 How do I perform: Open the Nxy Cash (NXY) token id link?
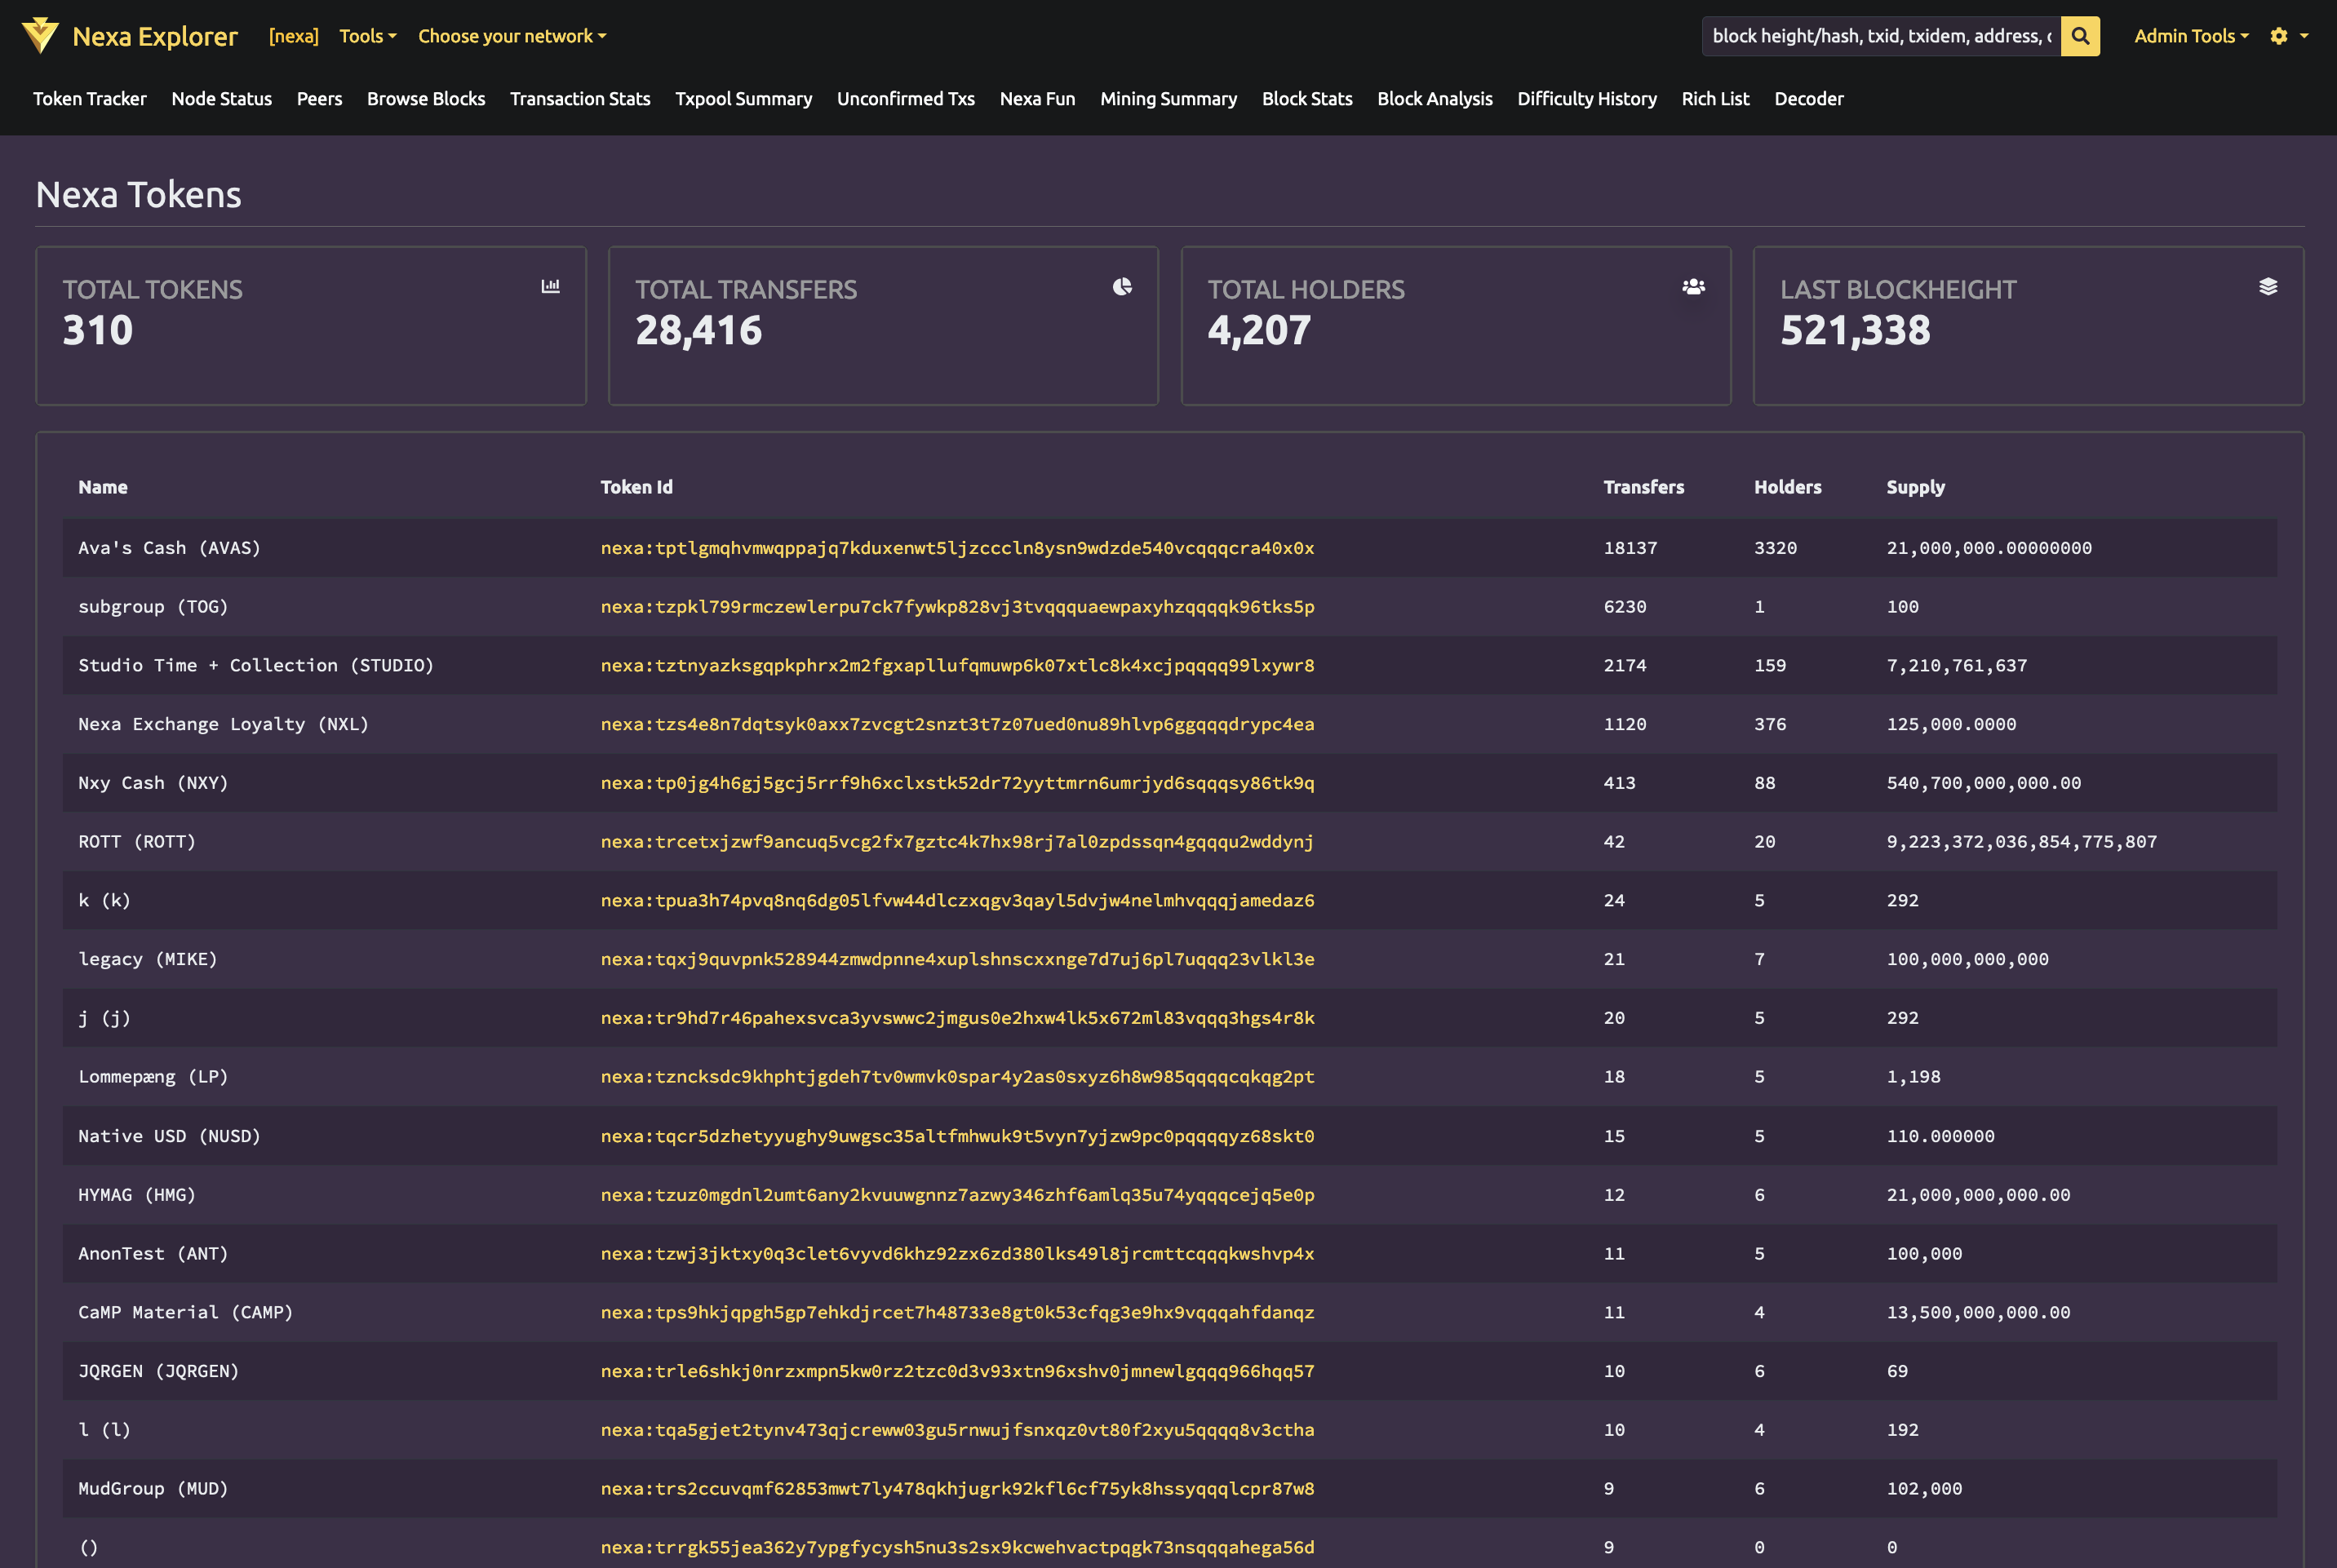(x=957, y=783)
